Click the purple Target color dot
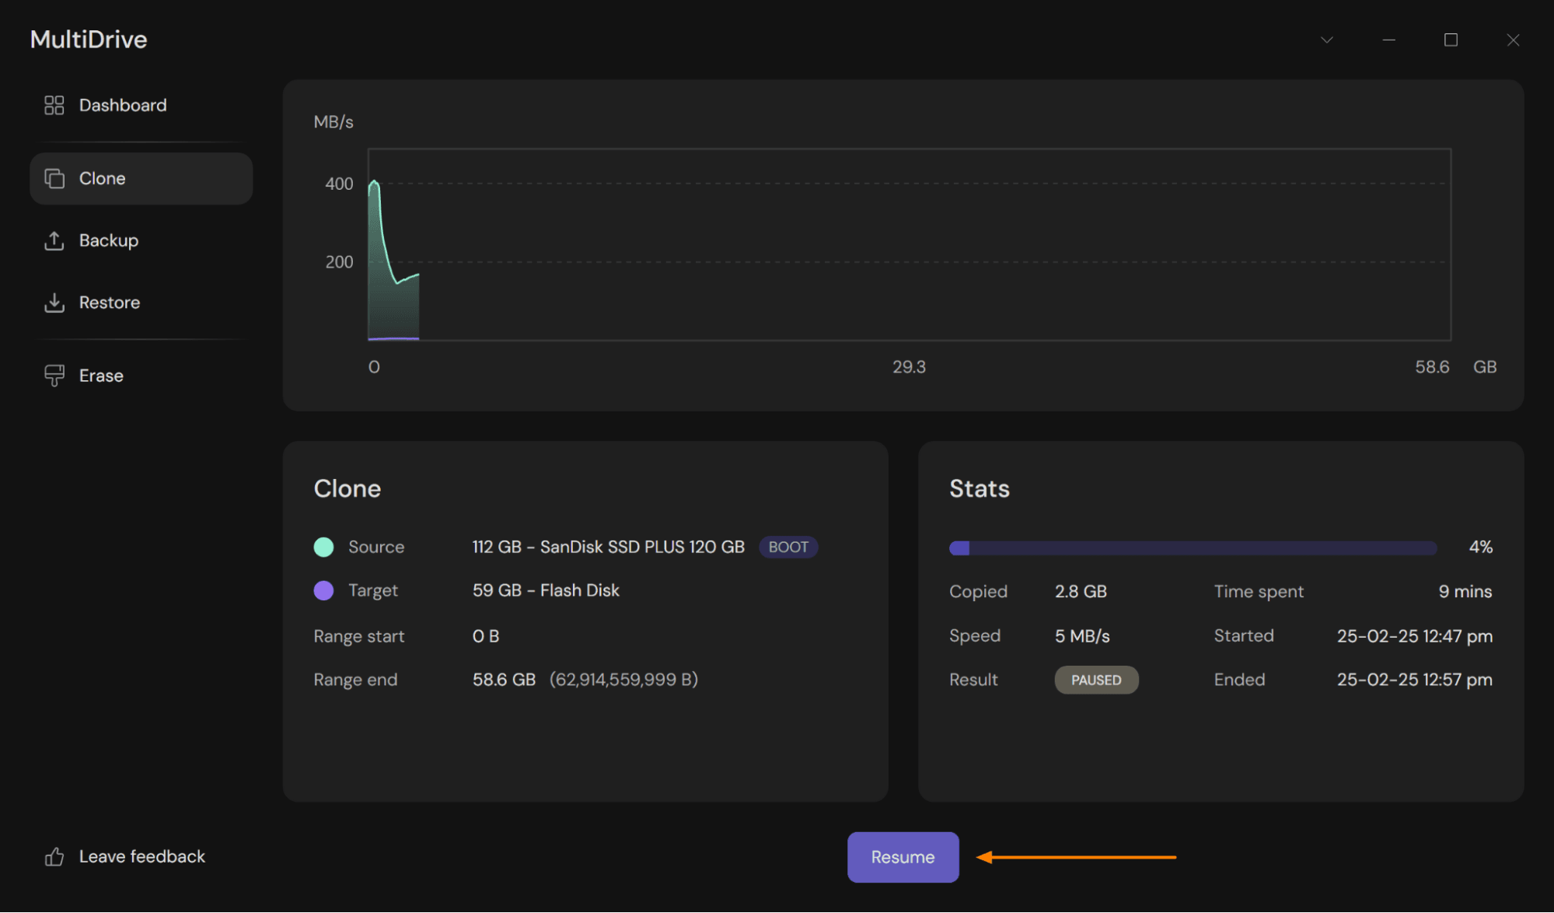Screen dimensions: 1554x913 [x=323, y=591]
